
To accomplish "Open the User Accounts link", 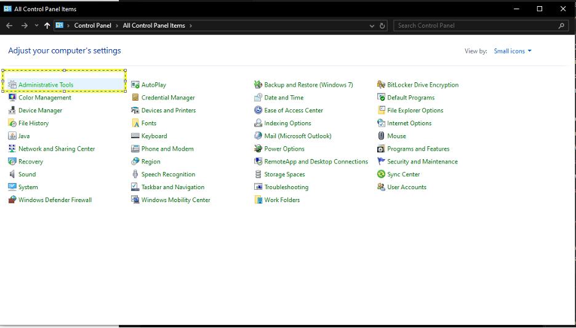I will tap(407, 187).
